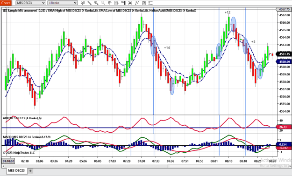Click the 01:18:02 time label

pyautogui.click(x=8, y=161)
